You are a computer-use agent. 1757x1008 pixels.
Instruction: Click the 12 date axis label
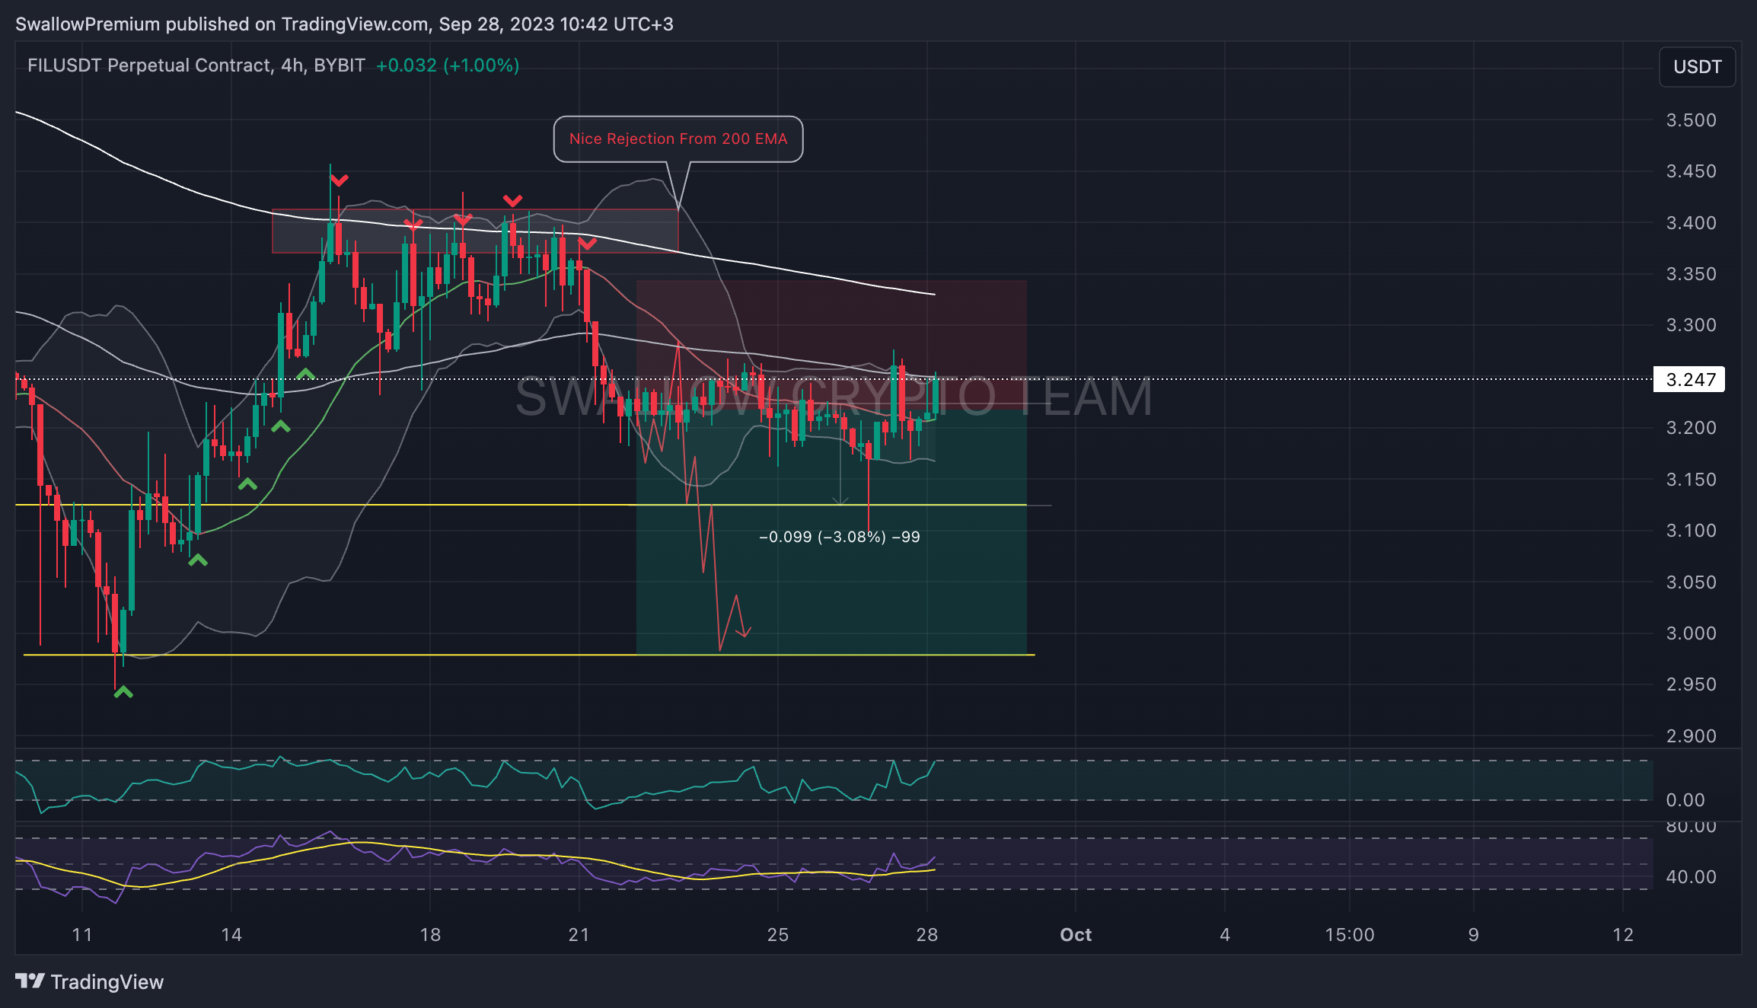coord(1623,935)
